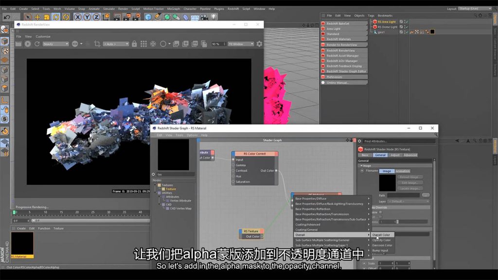Select the Animation filename mode button
Viewport: 498px width, 280px height.
402,171
